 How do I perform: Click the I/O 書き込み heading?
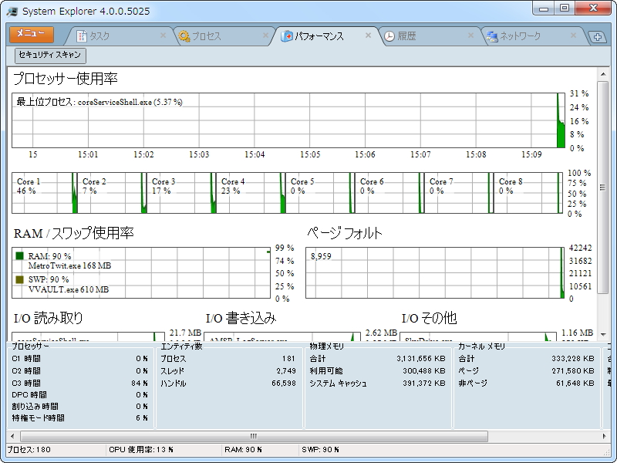point(241,318)
